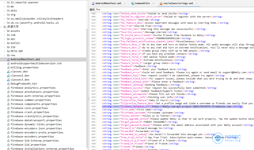254x150 pixels.
Task: Expand uk.co.jasonfry.android.tools.ui package
Action: point(4,23)
